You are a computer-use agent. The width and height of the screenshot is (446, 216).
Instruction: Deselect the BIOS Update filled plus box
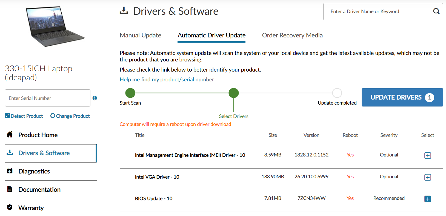click(x=427, y=199)
